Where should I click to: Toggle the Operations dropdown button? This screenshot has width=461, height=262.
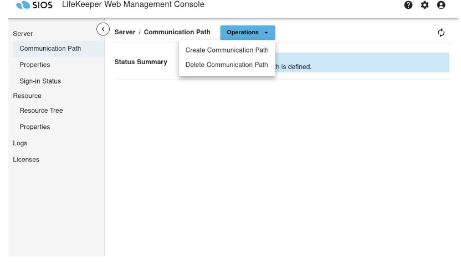[x=247, y=33]
